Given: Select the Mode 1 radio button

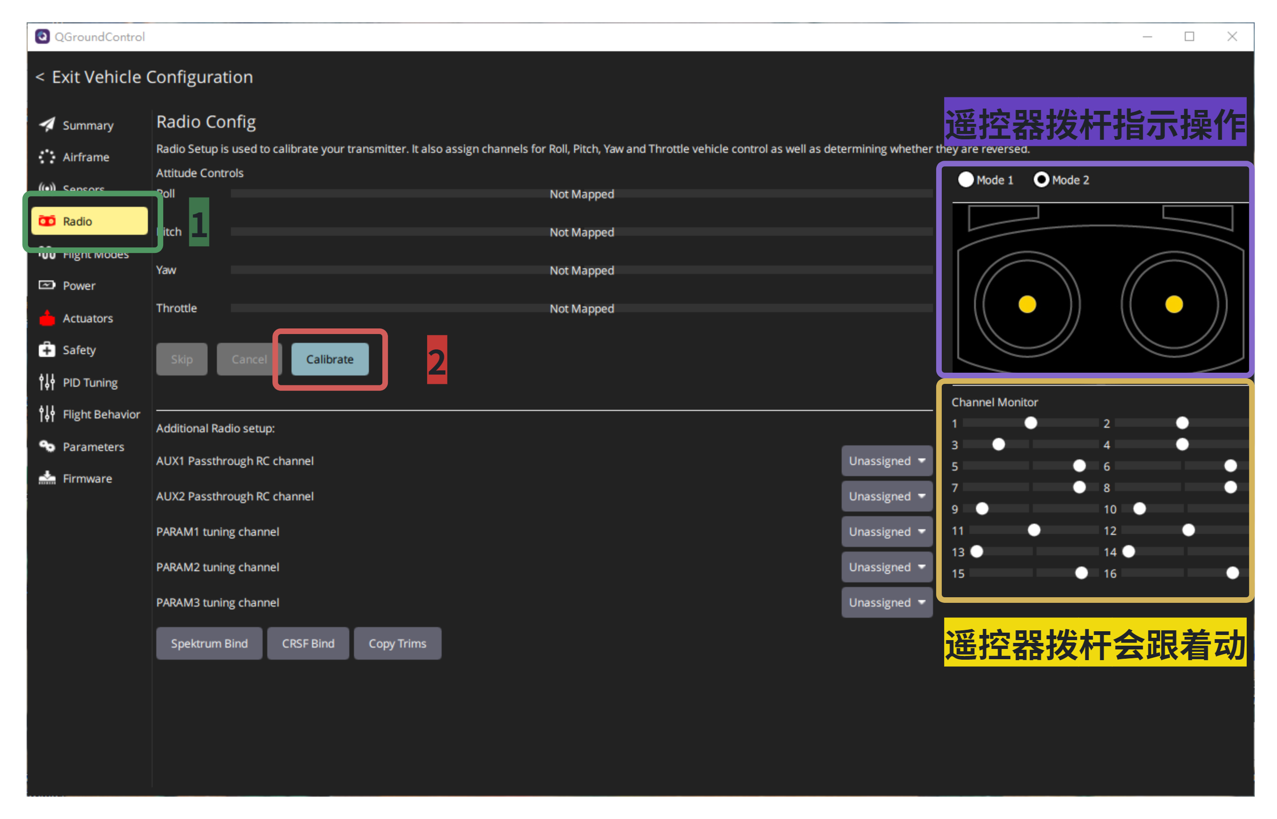Looking at the screenshot, I should click(x=966, y=180).
